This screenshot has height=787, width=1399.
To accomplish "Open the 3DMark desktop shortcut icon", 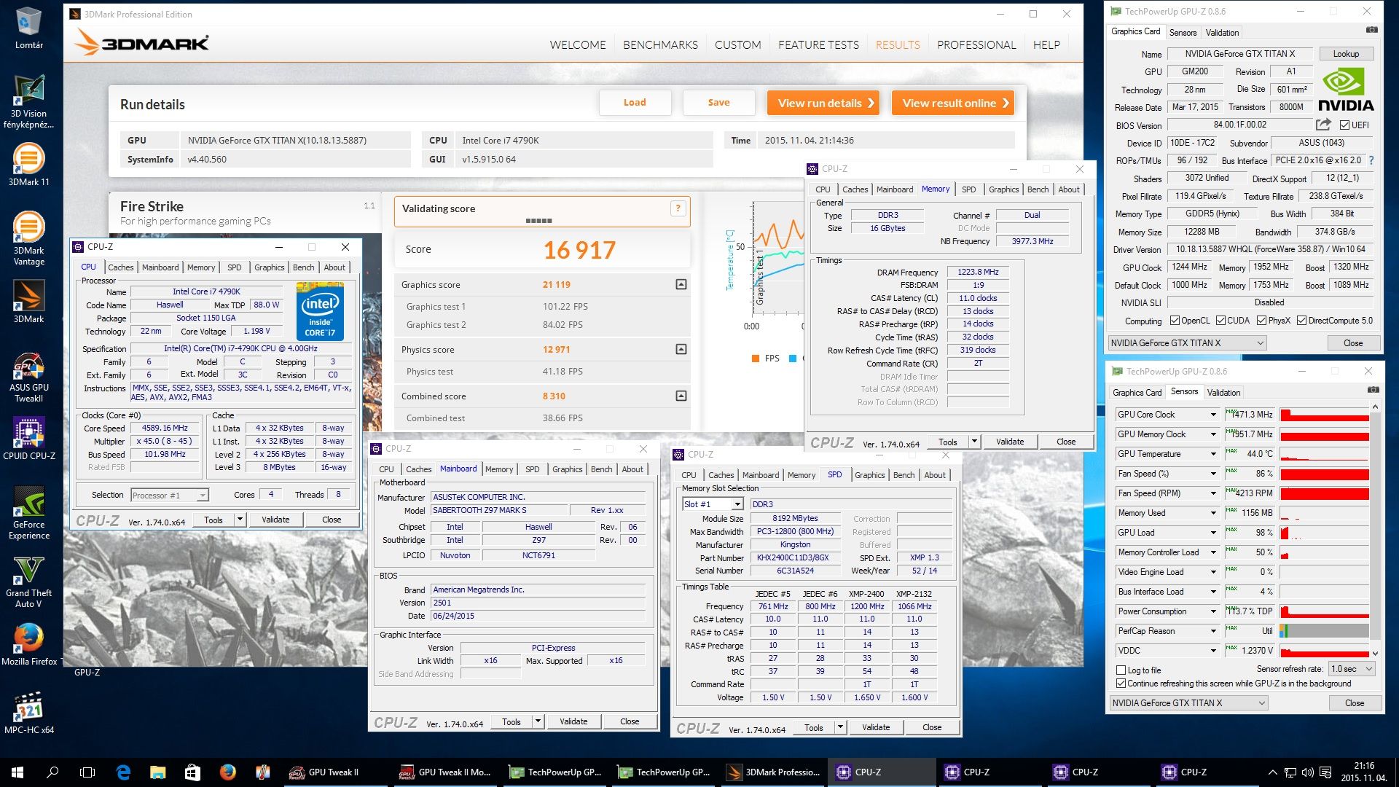I will click(28, 302).
